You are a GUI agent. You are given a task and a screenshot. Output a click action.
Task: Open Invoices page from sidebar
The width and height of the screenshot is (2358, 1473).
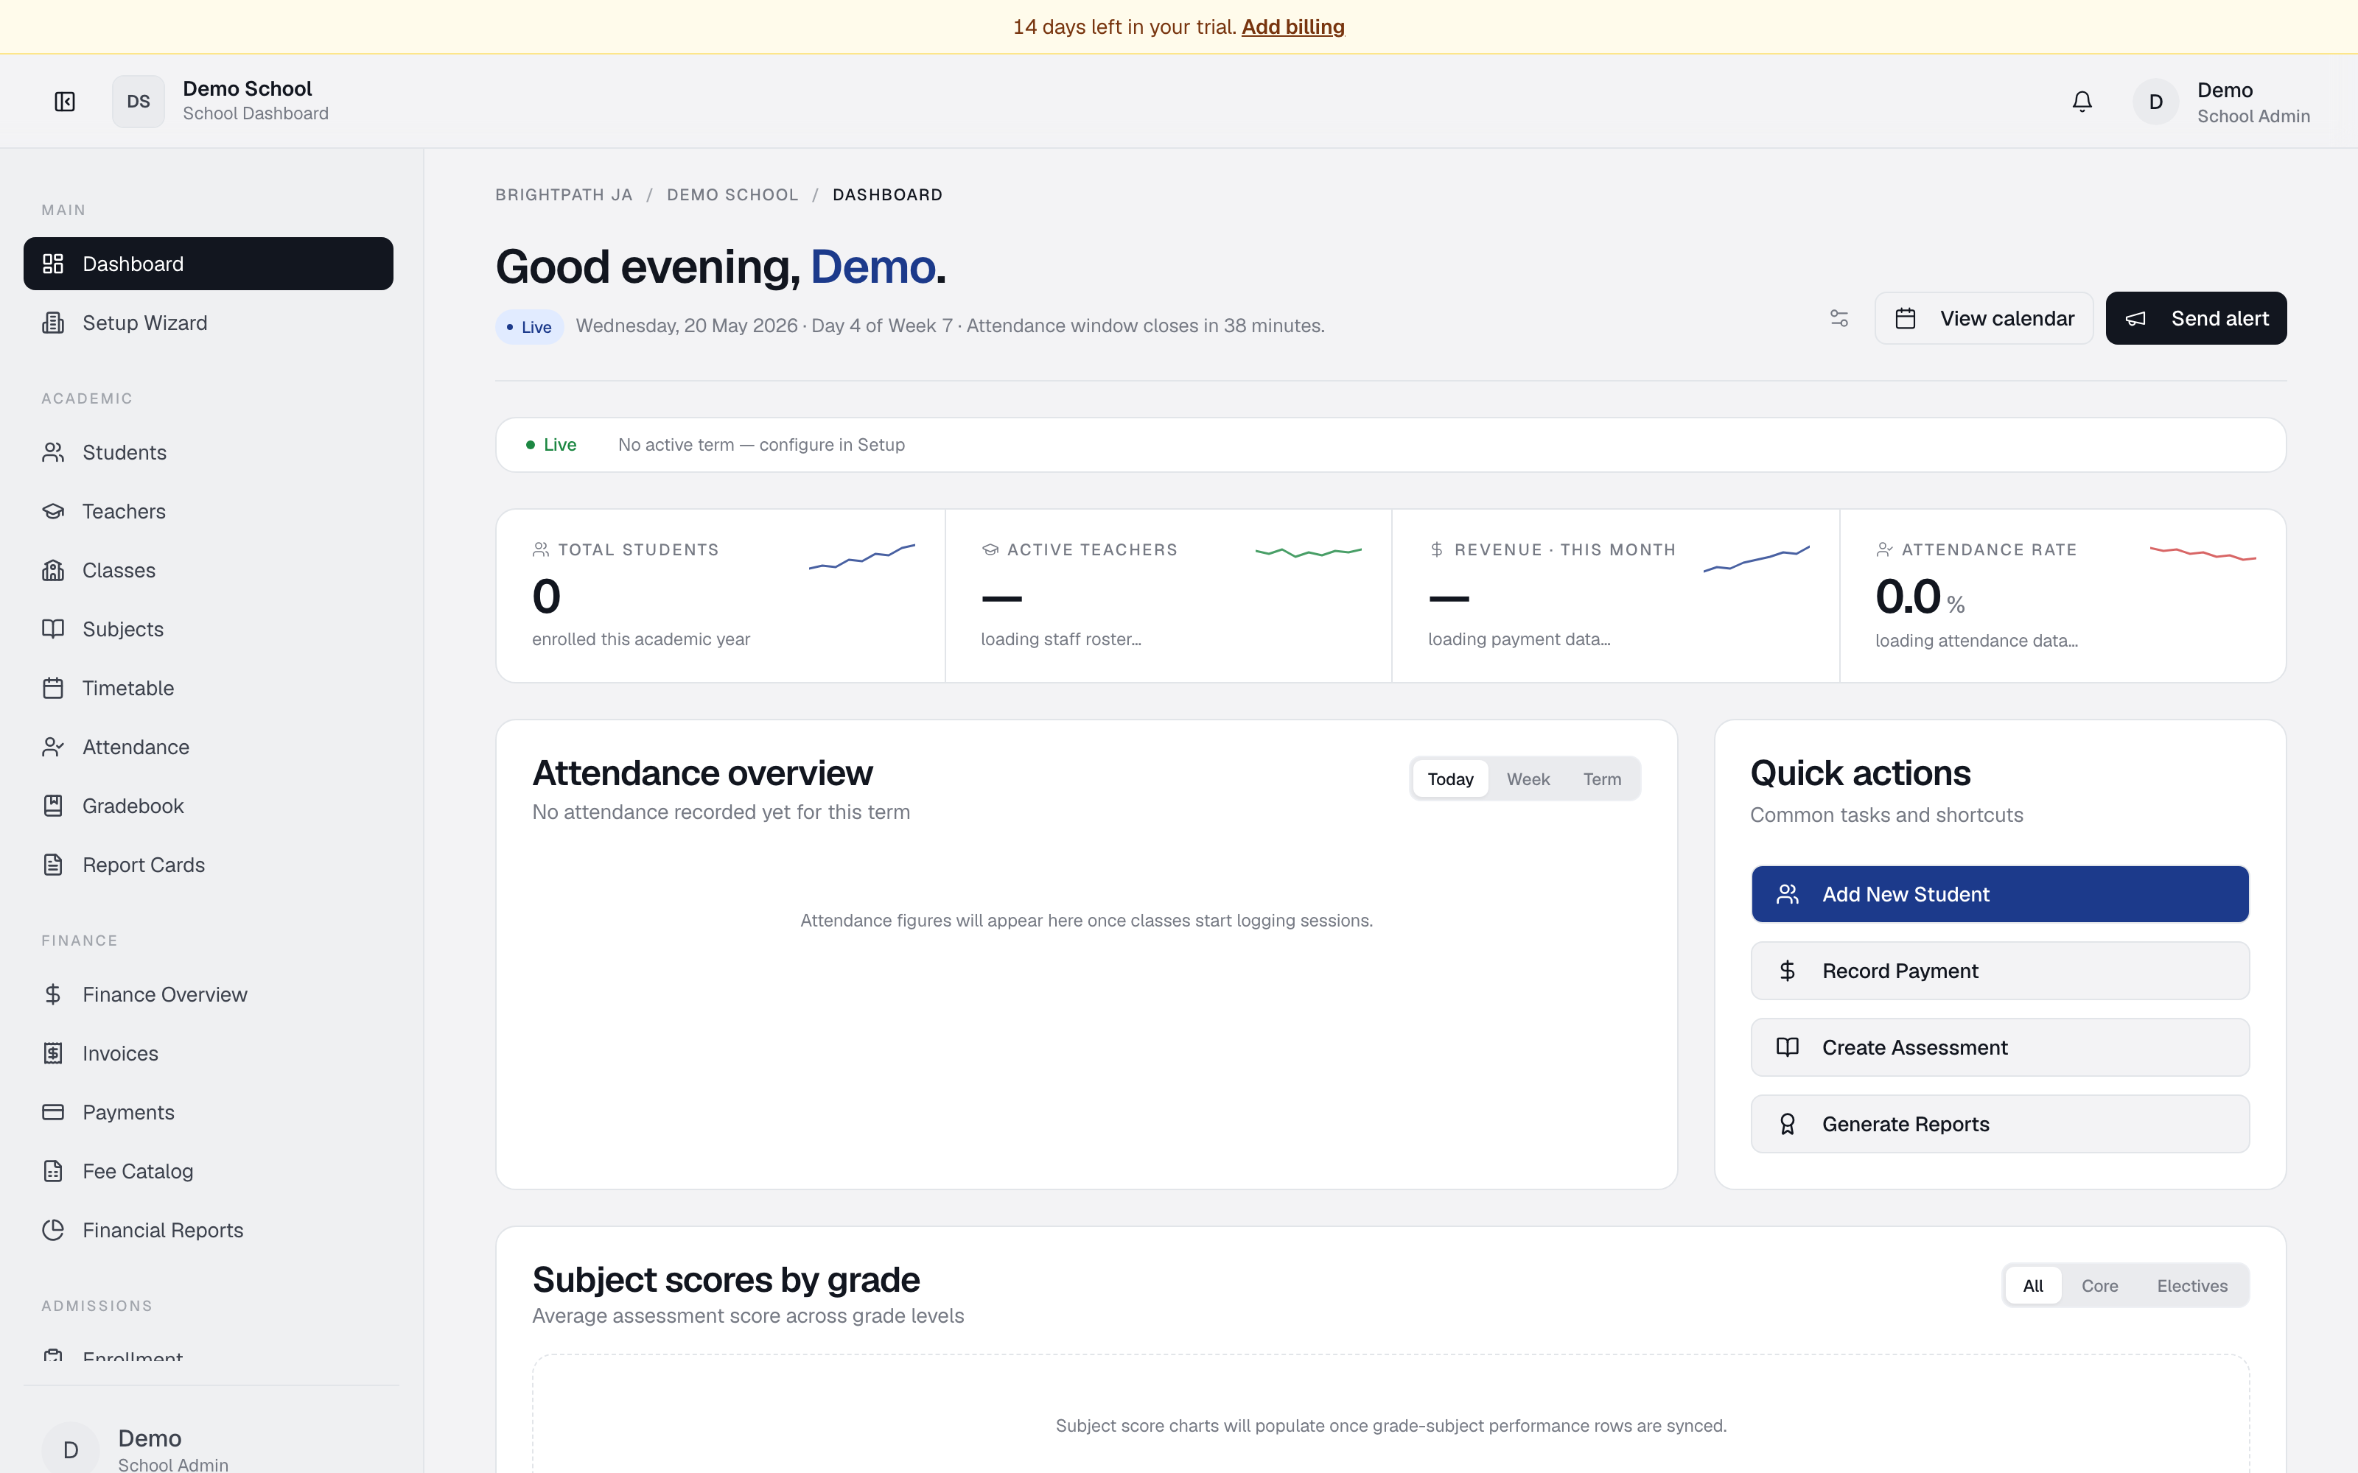click(x=209, y=1053)
